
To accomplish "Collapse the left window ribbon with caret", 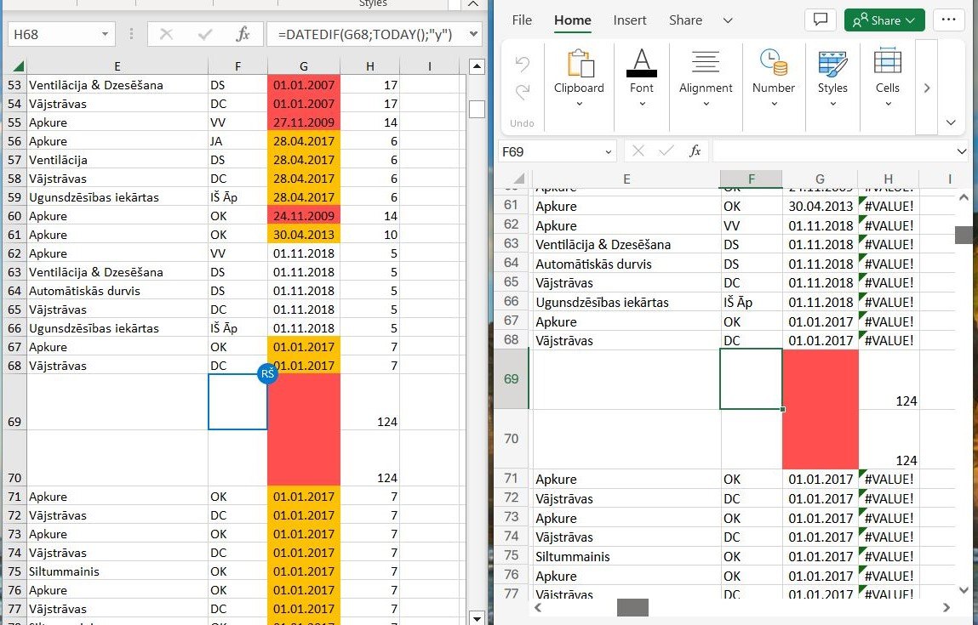I will point(472,3).
